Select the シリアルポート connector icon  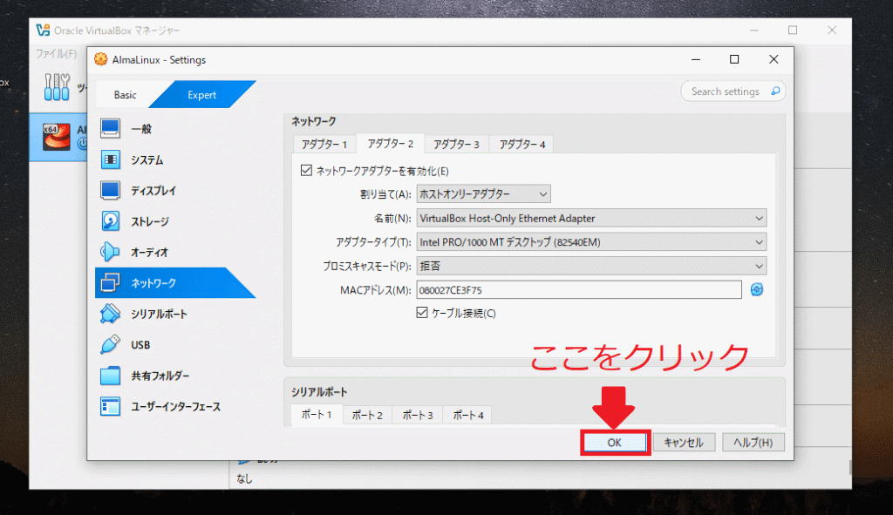pyautogui.click(x=110, y=314)
